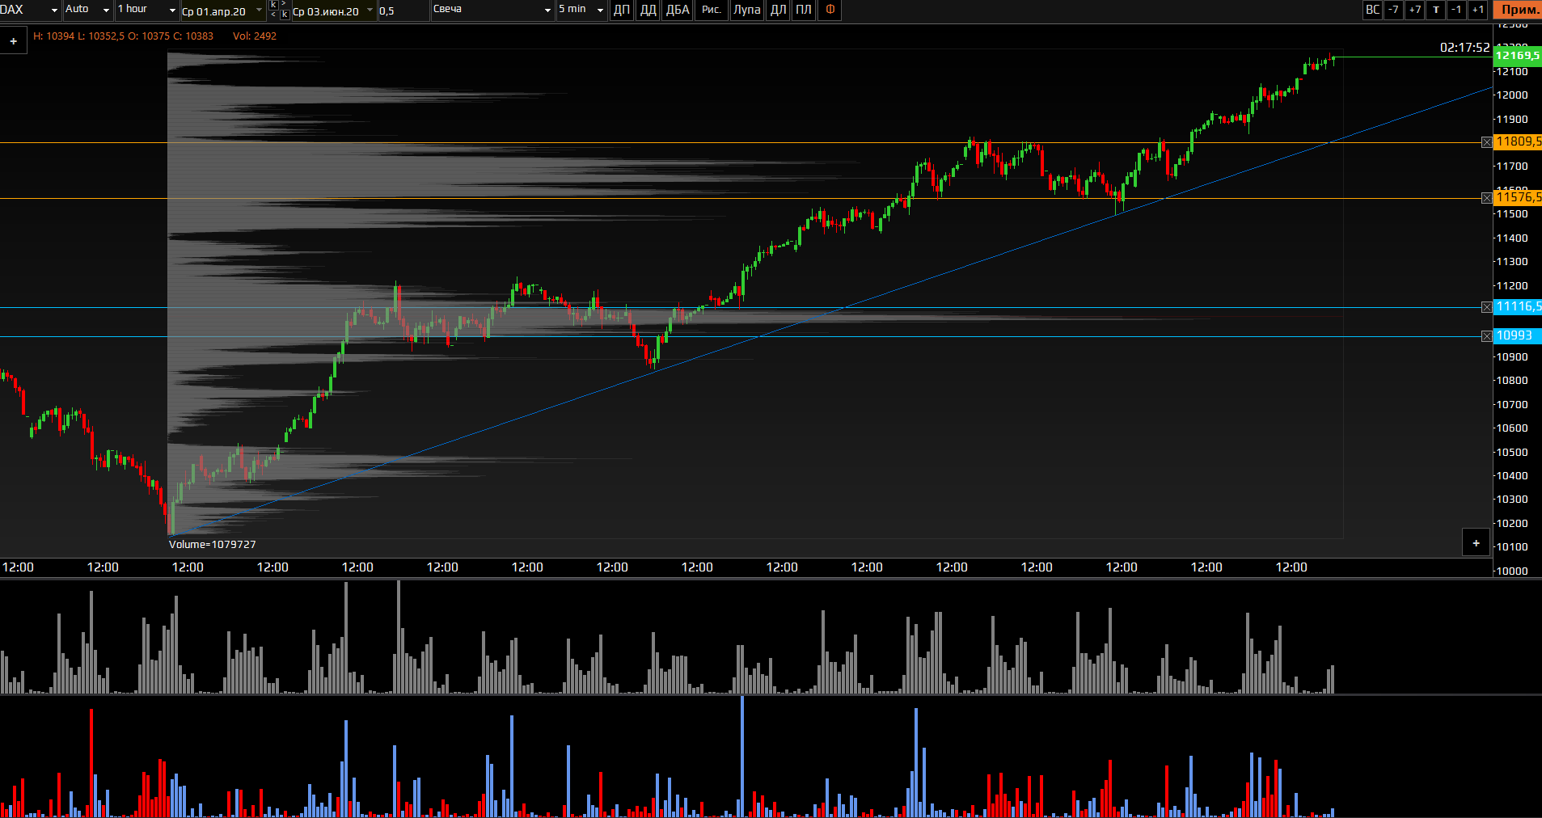Toggle the ДД toolbar button
The image size is (1542, 818).
pyautogui.click(x=648, y=10)
